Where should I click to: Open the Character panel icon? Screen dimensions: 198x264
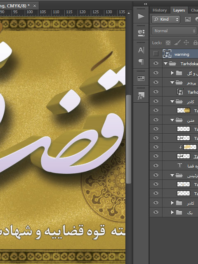point(141,50)
